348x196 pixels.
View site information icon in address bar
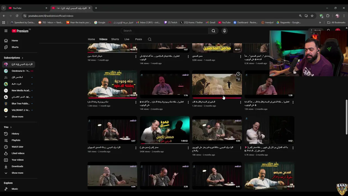point(25,16)
